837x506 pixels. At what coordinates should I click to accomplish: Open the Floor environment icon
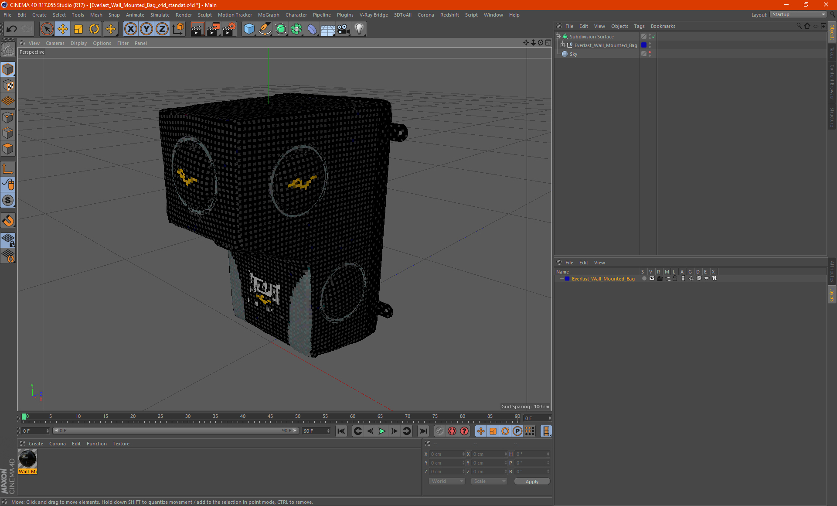click(327, 29)
